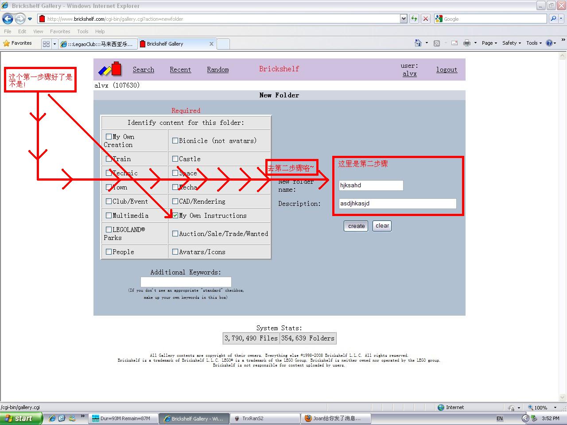Screen dimensions: 567x425
Task: Click the create button
Action: click(x=356, y=226)
